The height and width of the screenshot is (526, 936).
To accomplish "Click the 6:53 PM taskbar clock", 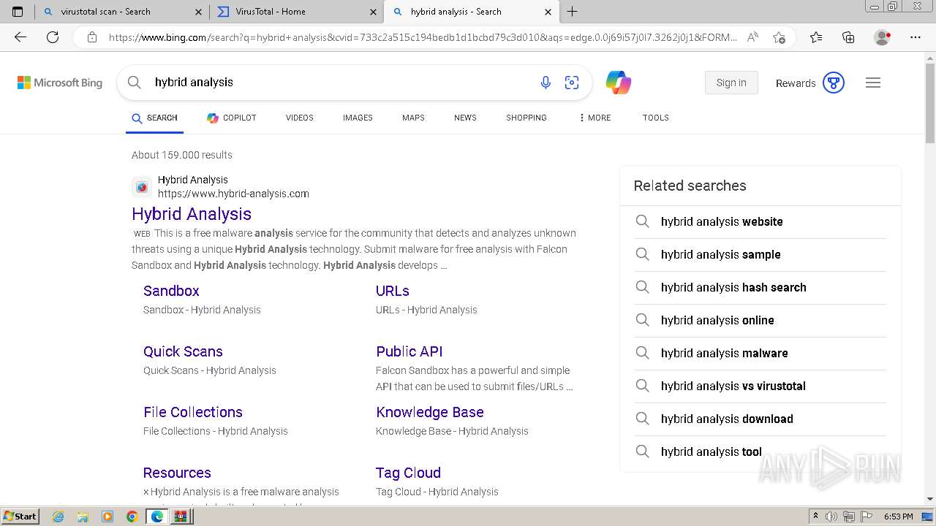I will tap(898, 517).
